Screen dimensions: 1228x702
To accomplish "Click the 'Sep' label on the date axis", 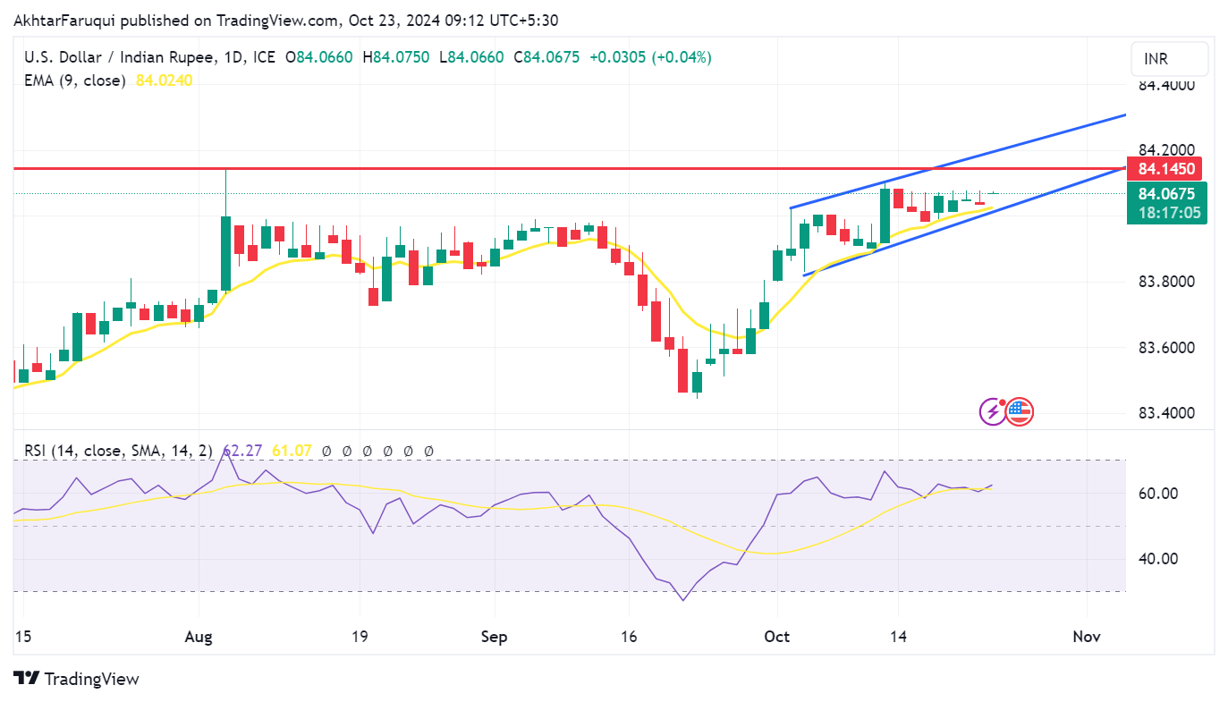I will coord(494,637).
